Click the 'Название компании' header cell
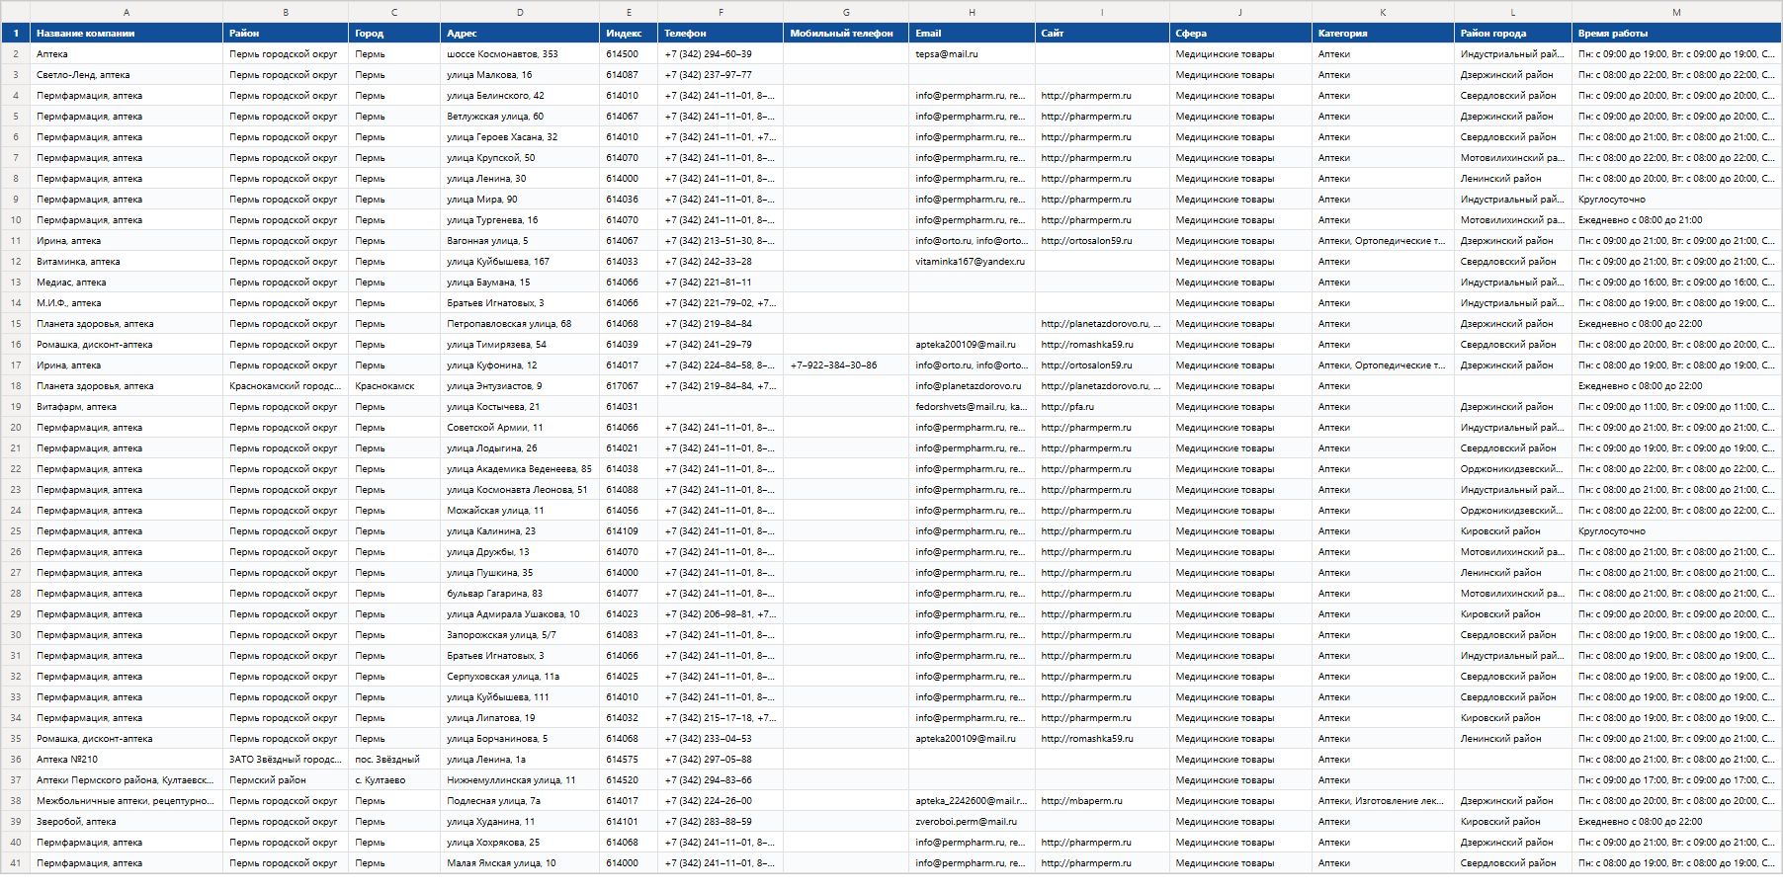 (x=127, y=34)
